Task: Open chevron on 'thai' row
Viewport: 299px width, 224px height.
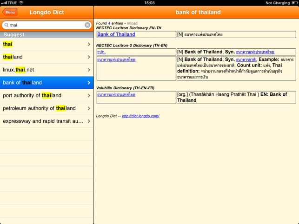Action: click(x=89, y=44)
